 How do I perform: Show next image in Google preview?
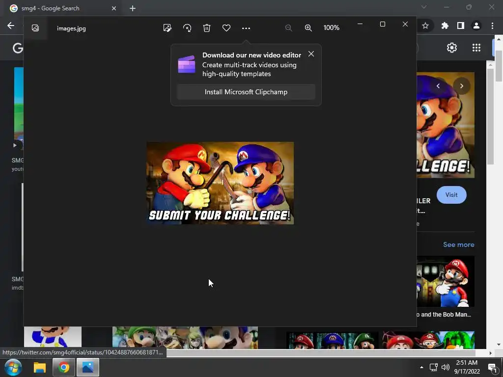462,86
